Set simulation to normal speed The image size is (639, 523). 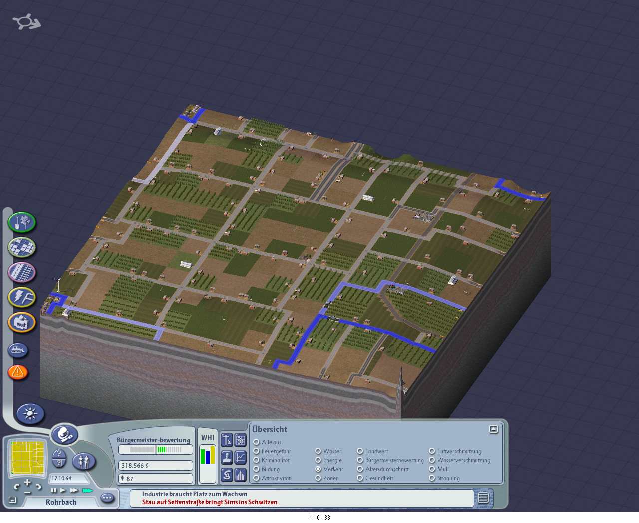pos(63,491)
